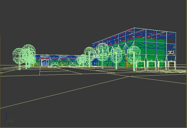187x128 pixels.
Task: Click the blue Z axis of the gizmo
Action: [x=6, y=117]
